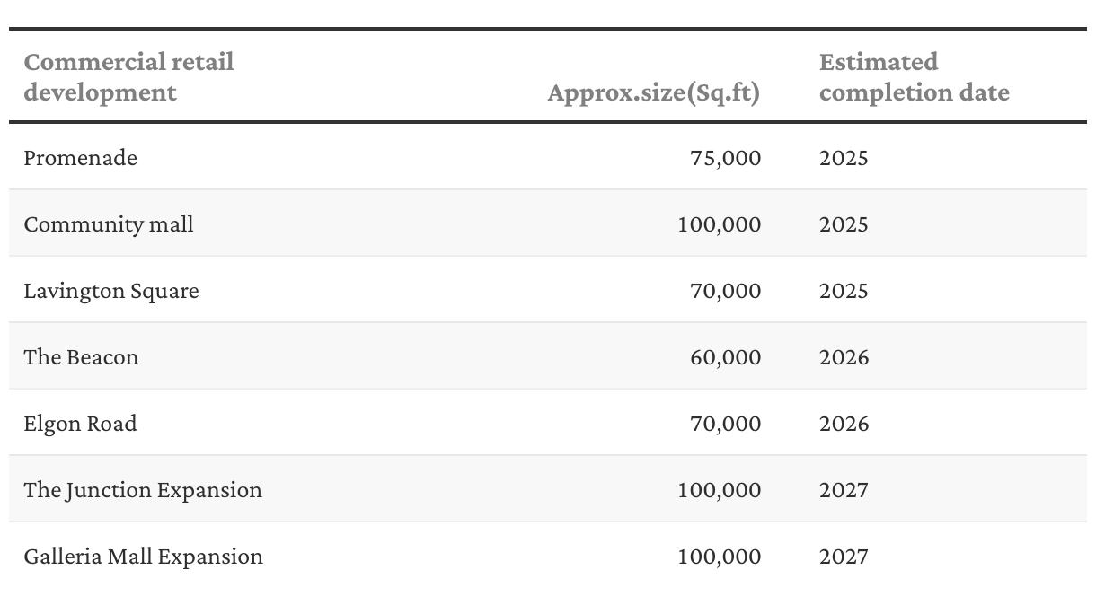Click Elgon Road's 2026 completion date
The height and width of the screenshot is (596, 1096).
pos(844,424)
